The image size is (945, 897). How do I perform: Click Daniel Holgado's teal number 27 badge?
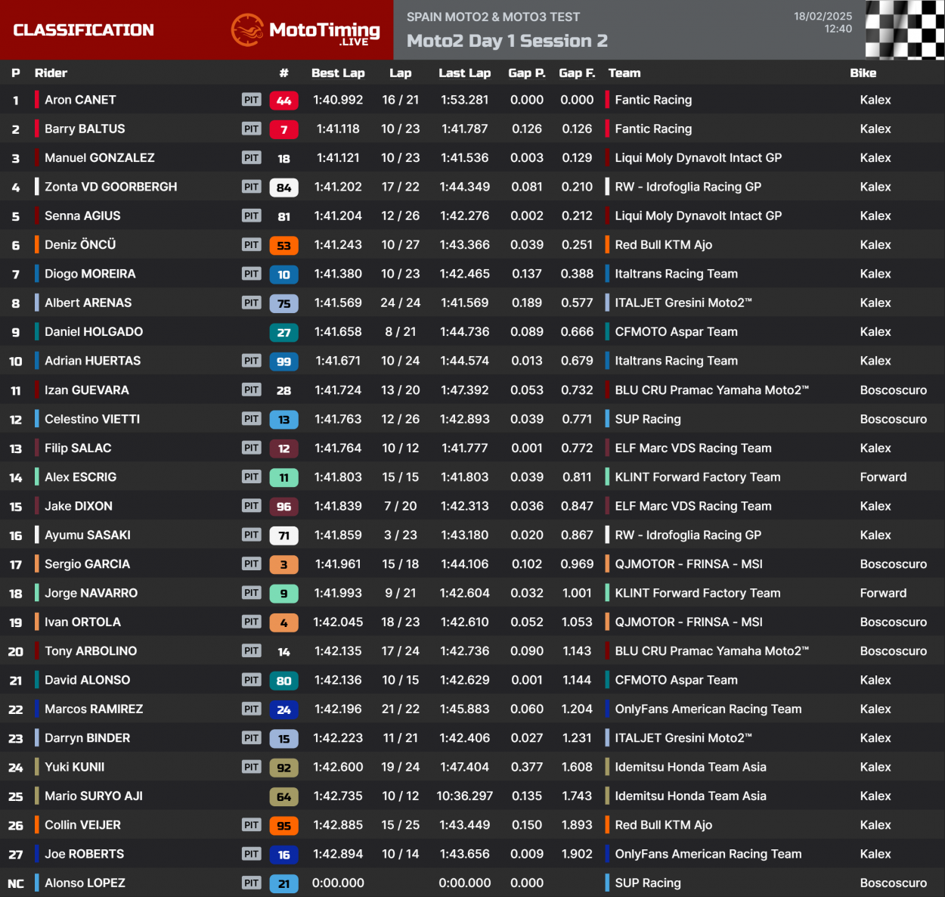tap(283, 333)
